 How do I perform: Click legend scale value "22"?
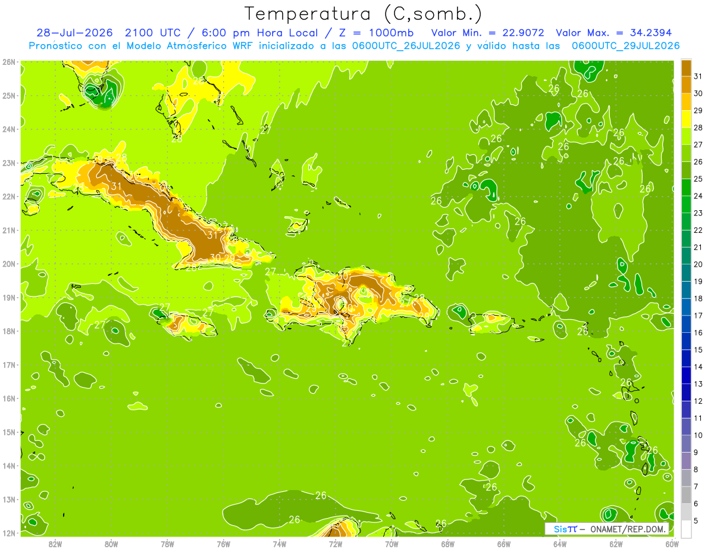click(699, 230)
